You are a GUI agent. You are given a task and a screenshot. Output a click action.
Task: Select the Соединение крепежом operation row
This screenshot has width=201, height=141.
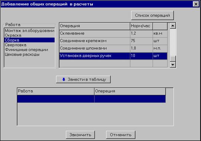pyautogui.click(x=113, y=41)
